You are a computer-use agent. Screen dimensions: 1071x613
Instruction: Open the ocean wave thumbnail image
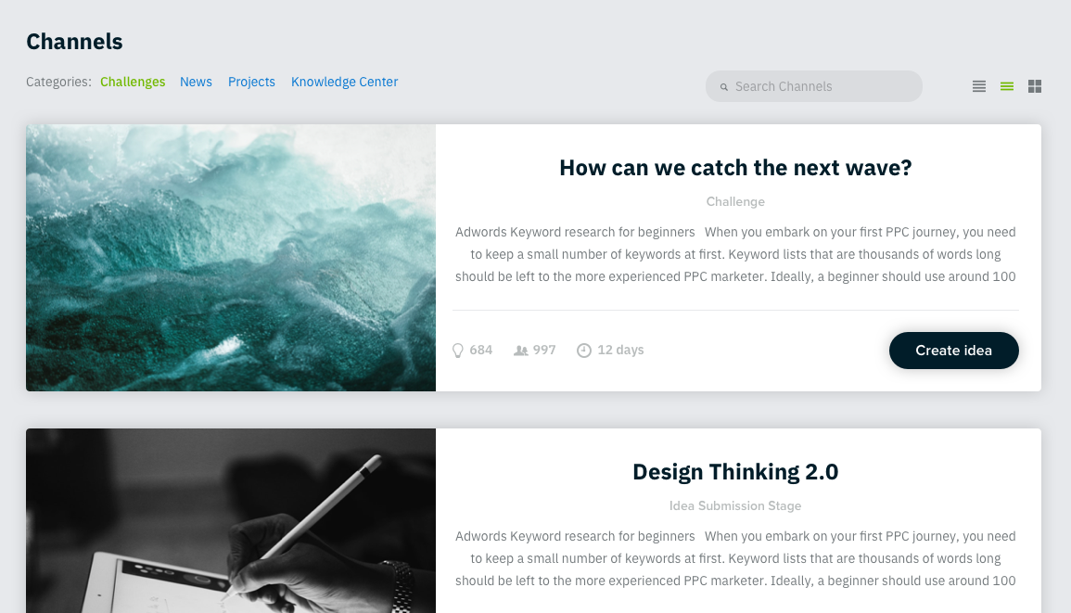231,258
